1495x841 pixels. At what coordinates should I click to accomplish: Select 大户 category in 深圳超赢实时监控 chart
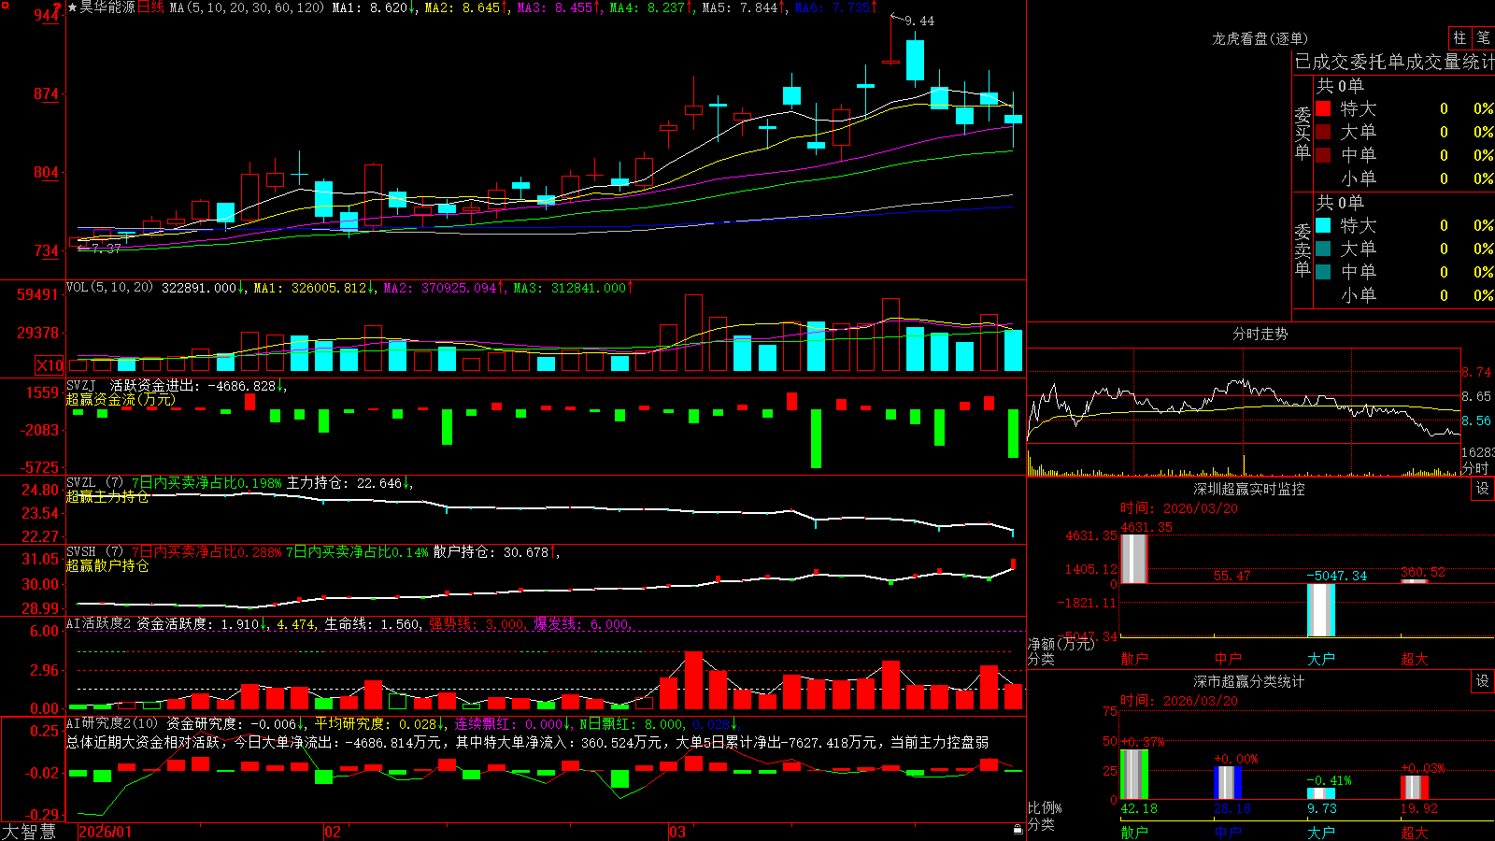tap(1321, 659)
